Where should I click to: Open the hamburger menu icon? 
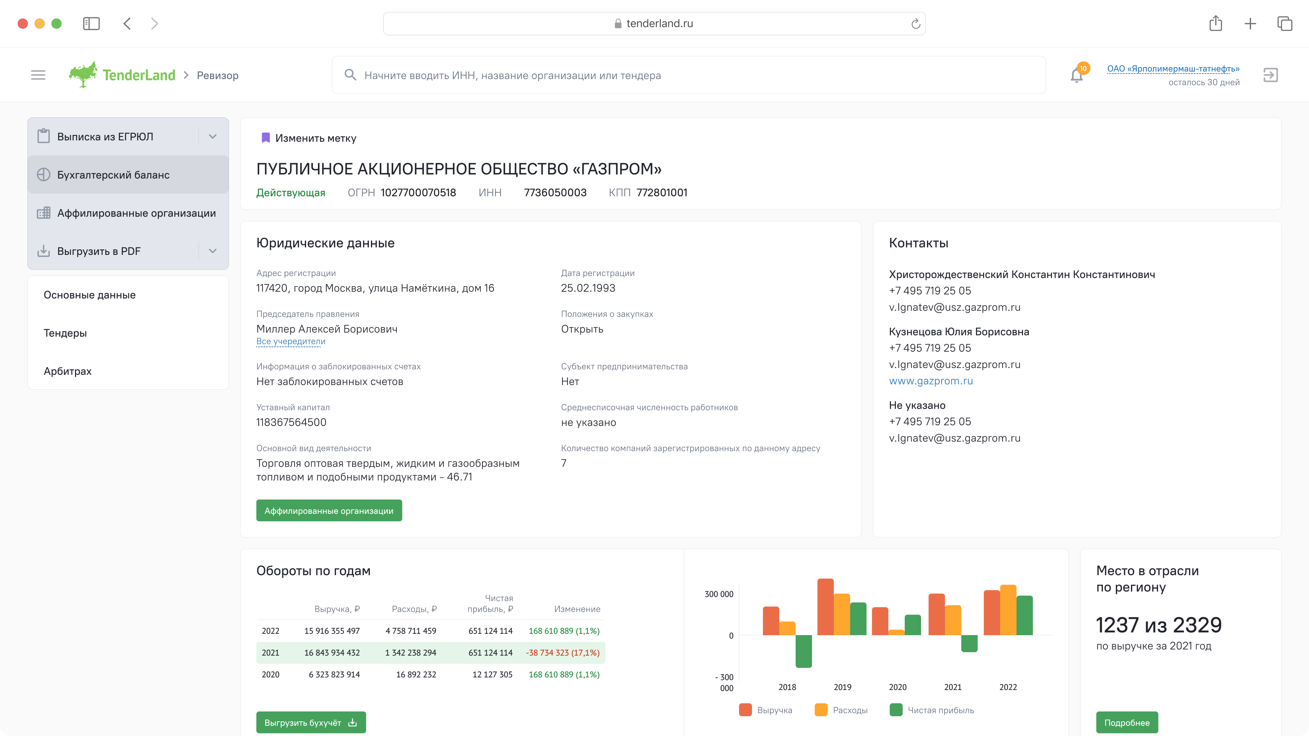point(38,75)
